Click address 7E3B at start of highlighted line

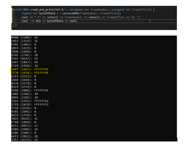click(15, 73)
